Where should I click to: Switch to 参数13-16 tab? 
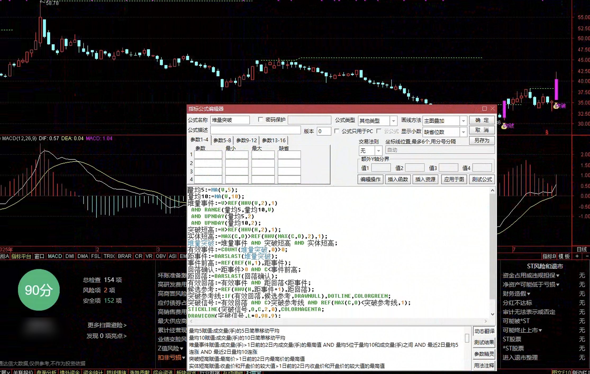tap(274, 140)
